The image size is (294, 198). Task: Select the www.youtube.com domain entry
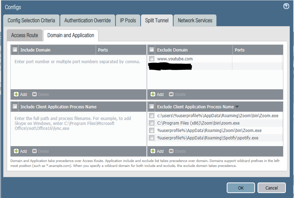click(175, 59)
